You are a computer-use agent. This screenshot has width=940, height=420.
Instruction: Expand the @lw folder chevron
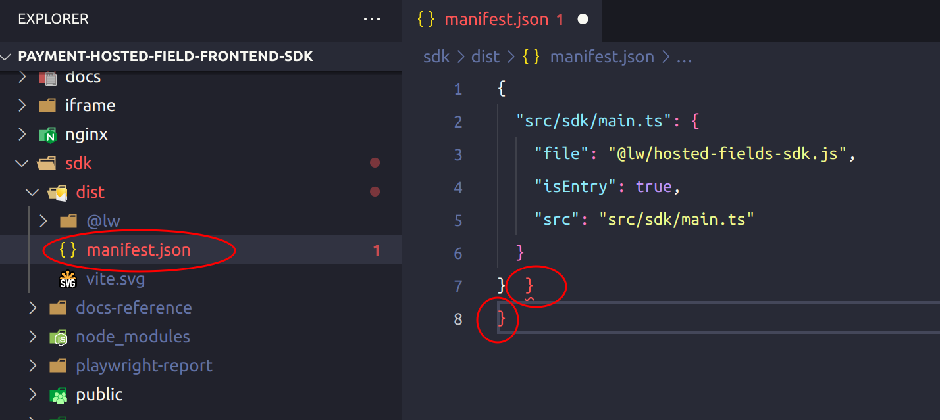[x=43, y=221]
